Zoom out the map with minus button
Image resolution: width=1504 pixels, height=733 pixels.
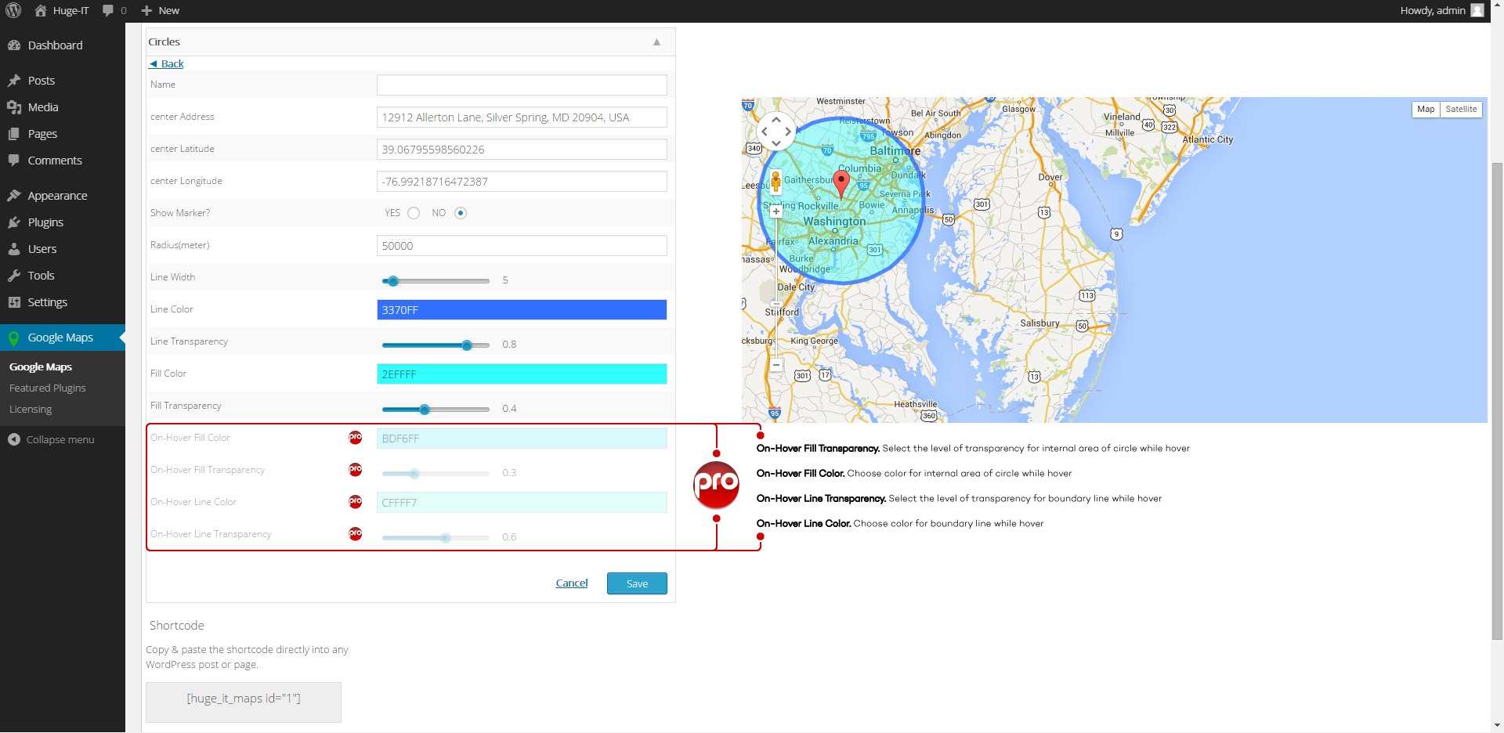(x=775, y=364)
